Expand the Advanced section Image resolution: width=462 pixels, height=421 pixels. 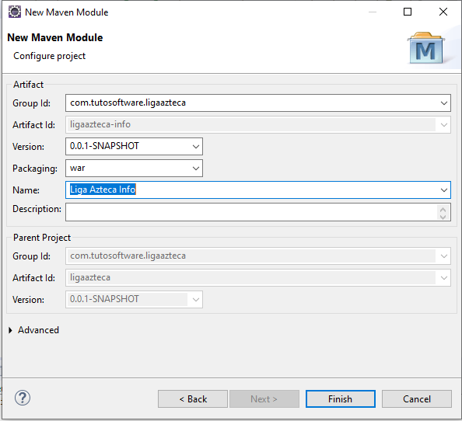pos(11,330)
